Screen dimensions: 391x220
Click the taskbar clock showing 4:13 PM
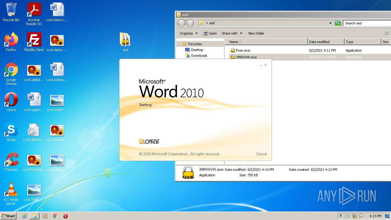pos(375,216)
